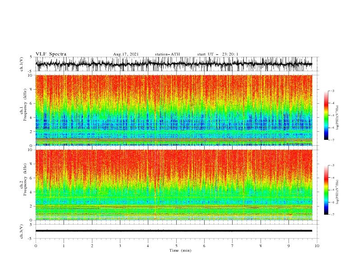357x276 pixels.
Task: Select the date text "Aug.17, 2021"
Action: pyautogui.click(x=126, y=54)
